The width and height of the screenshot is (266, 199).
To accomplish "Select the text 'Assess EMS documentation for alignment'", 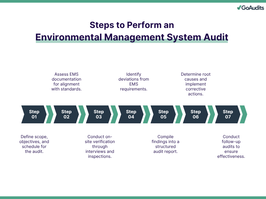I will pyautogui.click(x=66, y=79).
